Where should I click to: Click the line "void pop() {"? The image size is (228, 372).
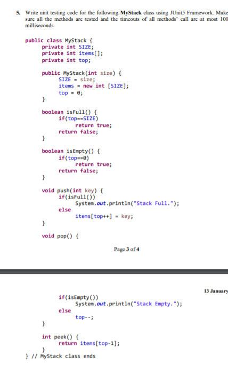pos(60,236)
